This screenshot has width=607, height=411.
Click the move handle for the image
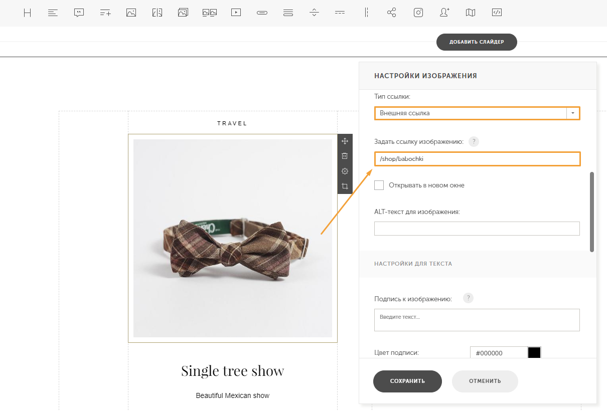pos(345,141)
